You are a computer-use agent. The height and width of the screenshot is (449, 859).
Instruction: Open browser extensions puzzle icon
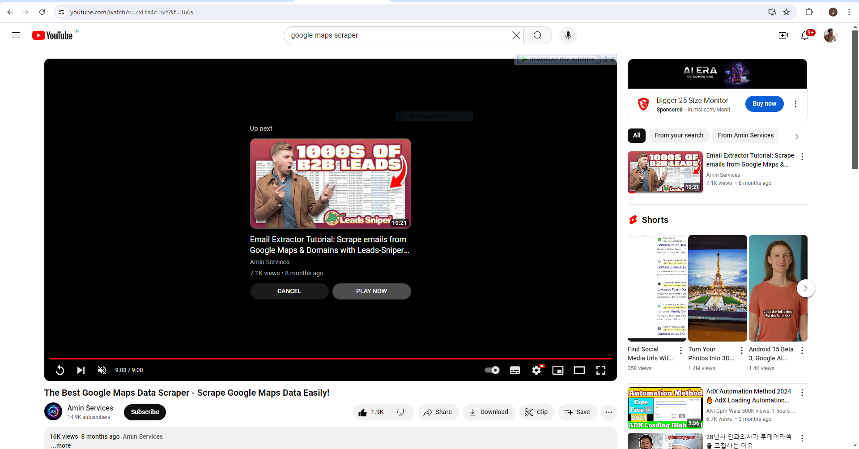pyautogui.click(x=809, y=12)
